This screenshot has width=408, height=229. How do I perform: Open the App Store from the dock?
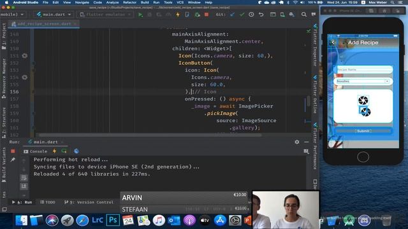point(220,220)
